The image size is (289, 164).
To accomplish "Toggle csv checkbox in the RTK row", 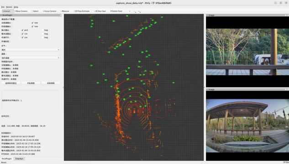I will 22,37.
